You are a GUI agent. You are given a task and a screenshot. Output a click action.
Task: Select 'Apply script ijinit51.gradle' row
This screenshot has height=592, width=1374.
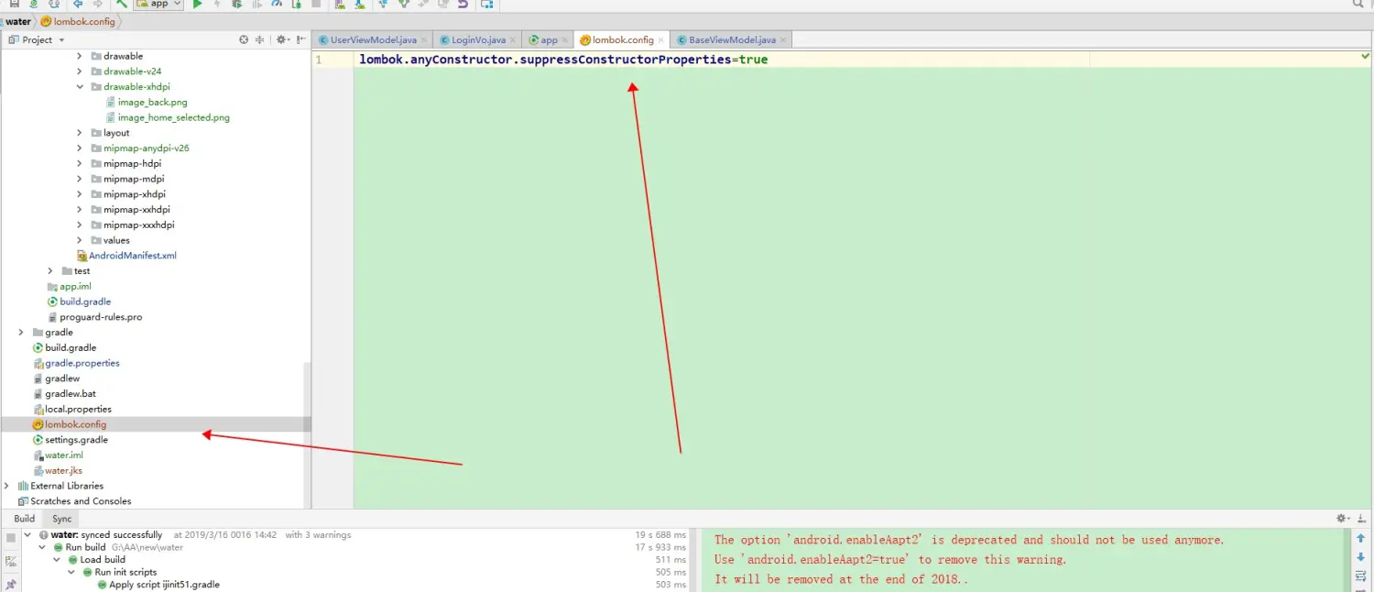click(x=164, y=585)
